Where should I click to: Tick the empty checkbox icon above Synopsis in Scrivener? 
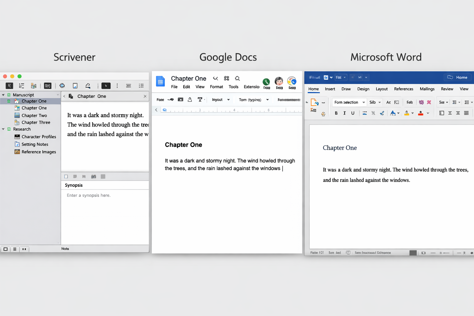[66, 177]
